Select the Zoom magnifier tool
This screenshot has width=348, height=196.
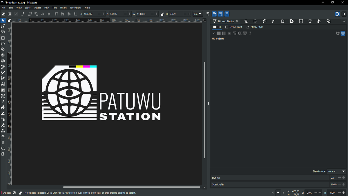coord(3,148)
